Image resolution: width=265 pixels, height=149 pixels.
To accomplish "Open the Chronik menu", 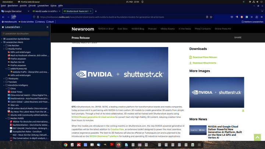I will (x=32, y=6).
